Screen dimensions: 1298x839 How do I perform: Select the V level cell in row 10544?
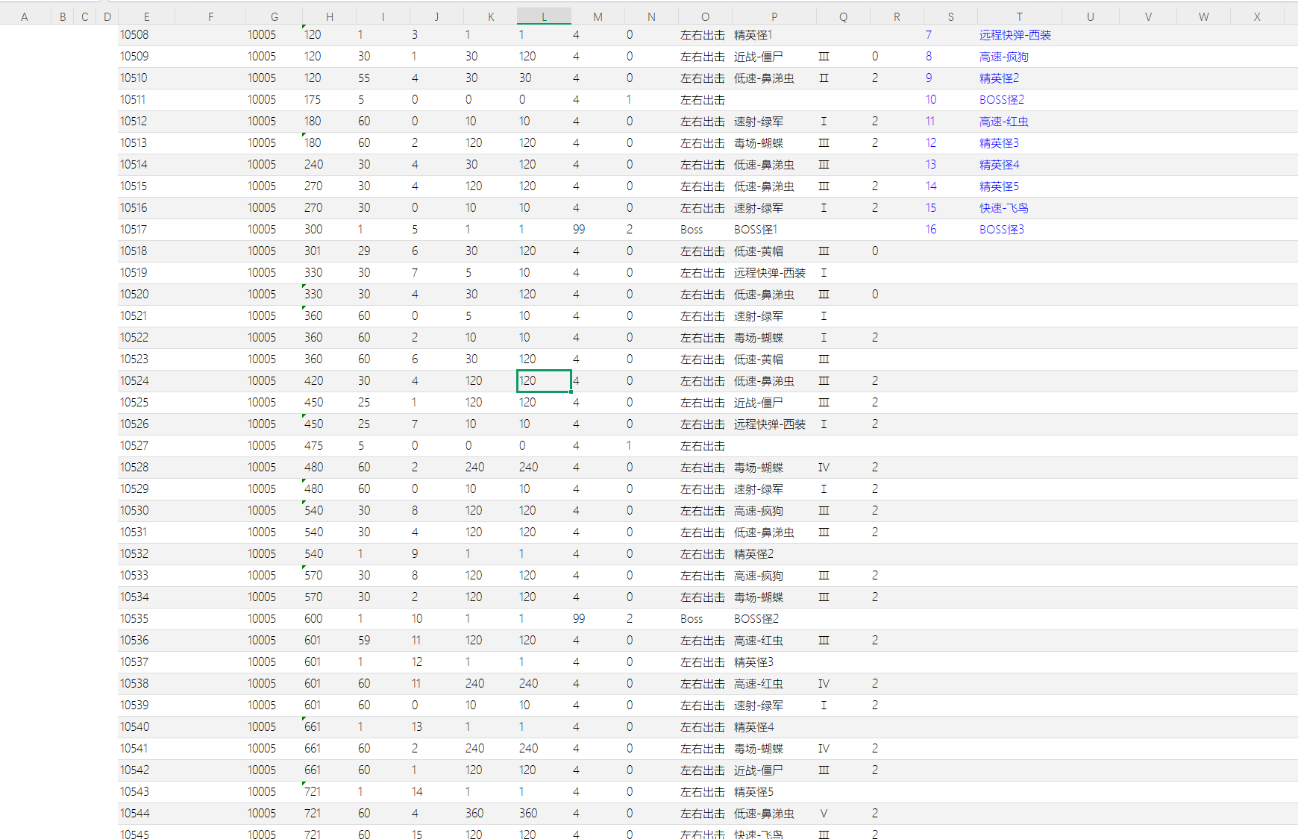tap(824, 814)
